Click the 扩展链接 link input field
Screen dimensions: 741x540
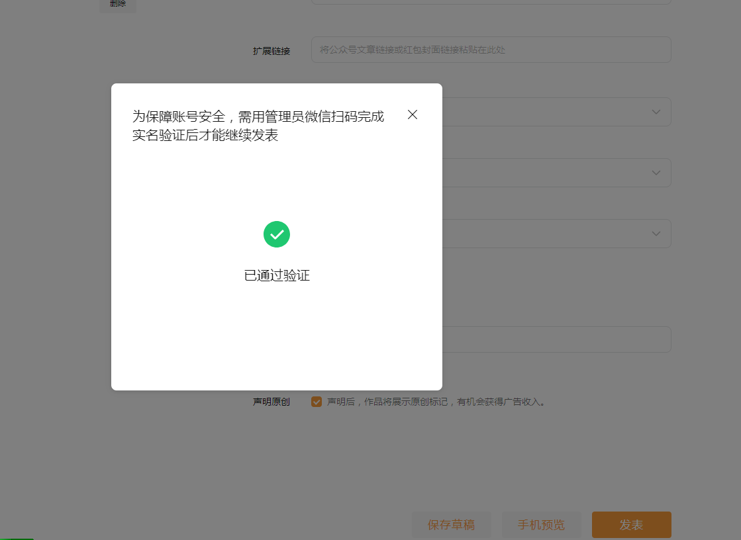pyautogui.click(x=491, y=50)
